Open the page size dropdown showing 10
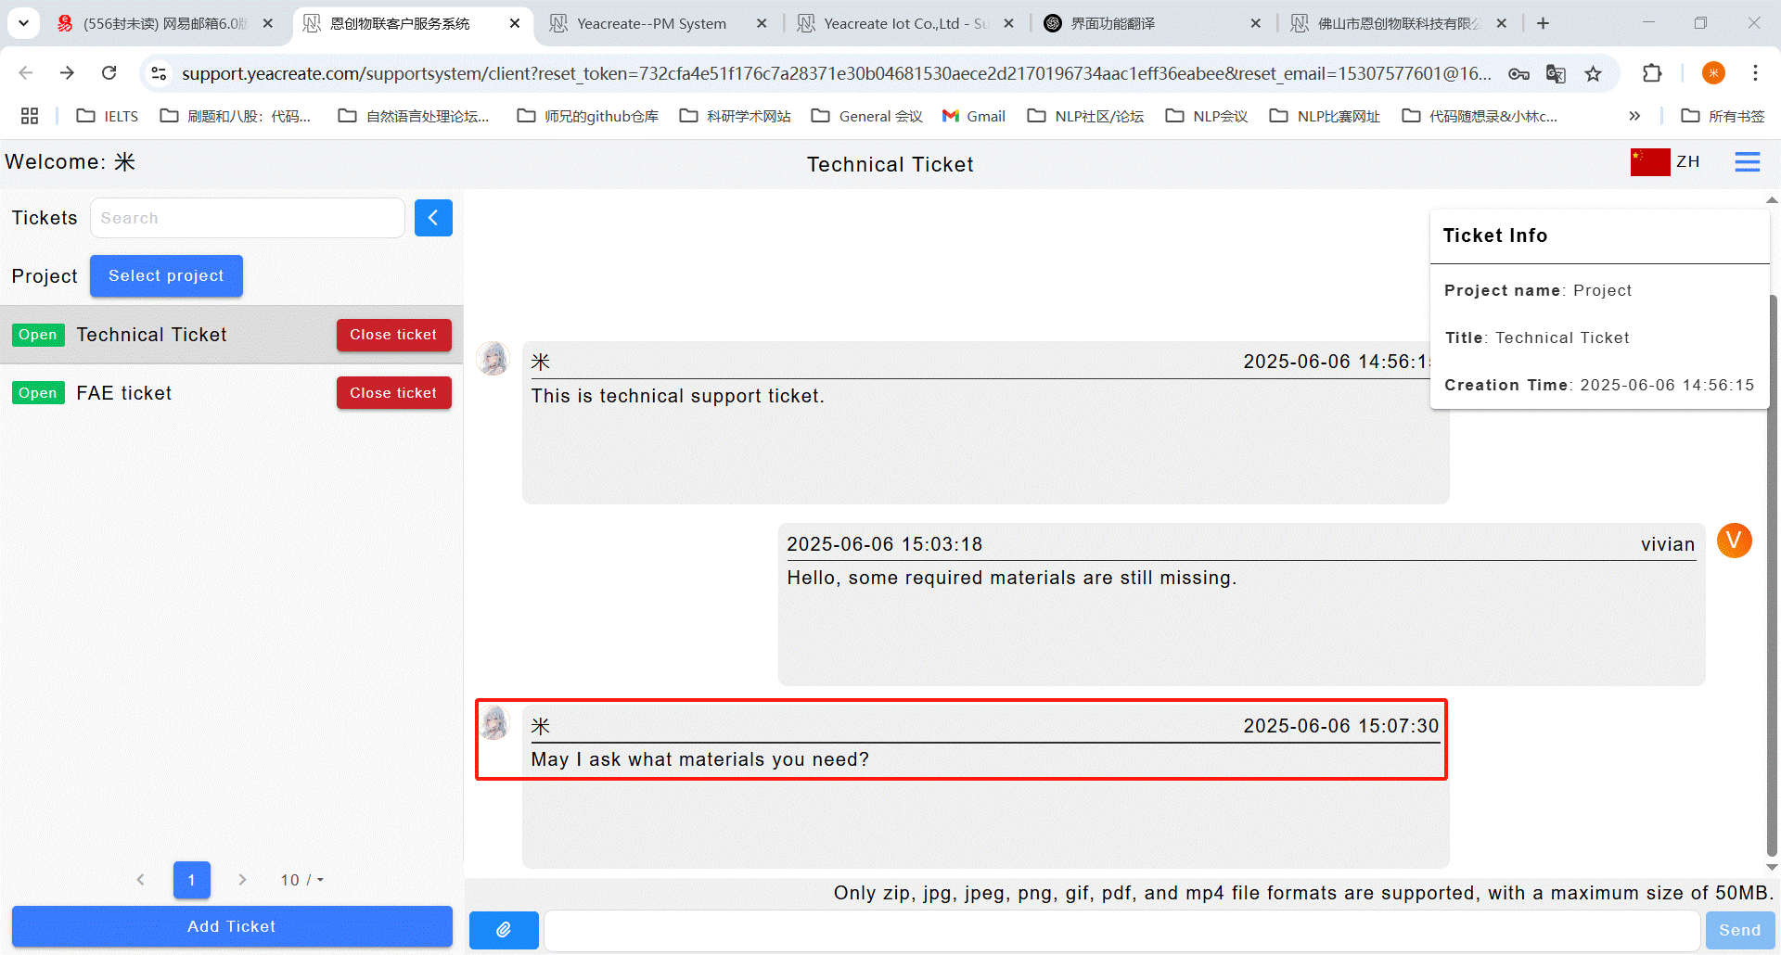The image size is (1781, 955). pyautogui.click(x=302, y=880)
